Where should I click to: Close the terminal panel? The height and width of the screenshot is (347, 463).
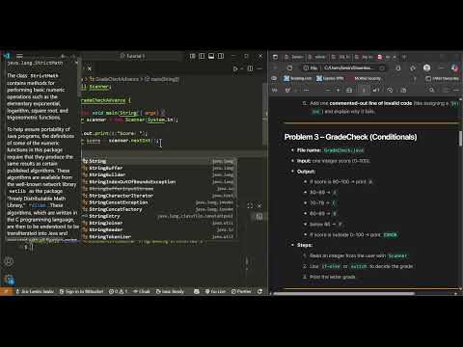(x=259, y=205)
